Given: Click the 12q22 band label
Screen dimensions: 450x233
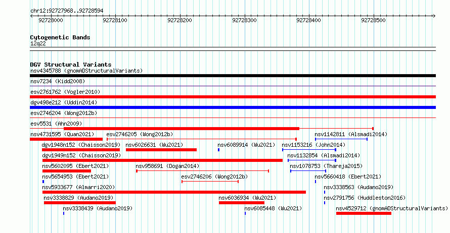Looking at the screenshot, I should pos(38,43).
